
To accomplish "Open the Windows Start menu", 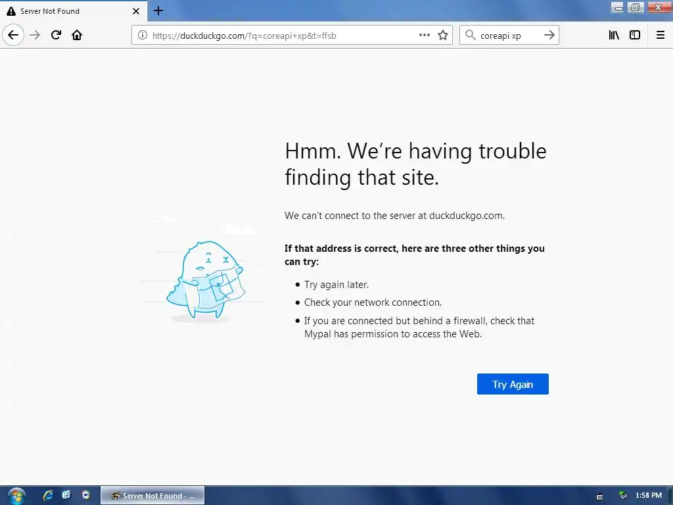I will coord(16,496).
